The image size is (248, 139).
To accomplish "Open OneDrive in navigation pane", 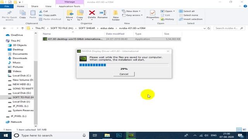I will click(x=17, y=35).
